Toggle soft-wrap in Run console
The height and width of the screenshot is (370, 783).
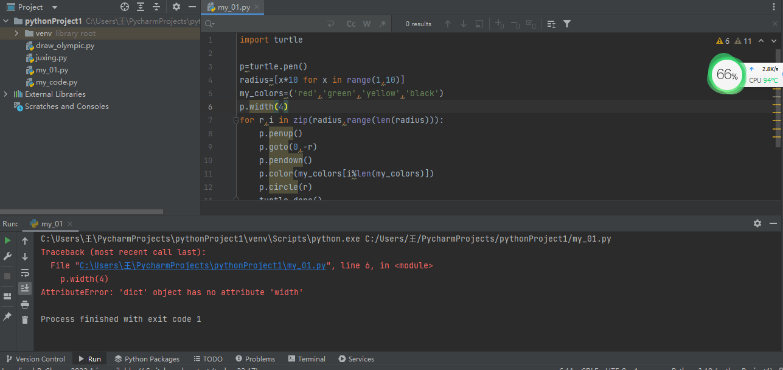(x=25, y=273)
